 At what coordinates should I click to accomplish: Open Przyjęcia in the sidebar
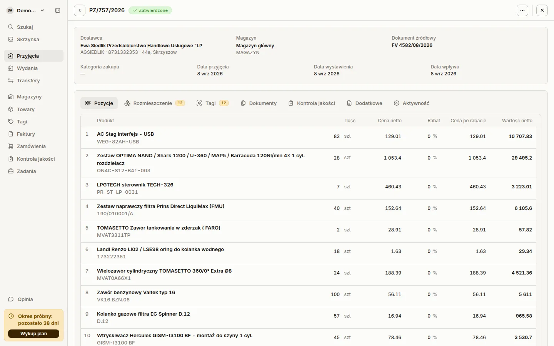click(x=33, y=56)
